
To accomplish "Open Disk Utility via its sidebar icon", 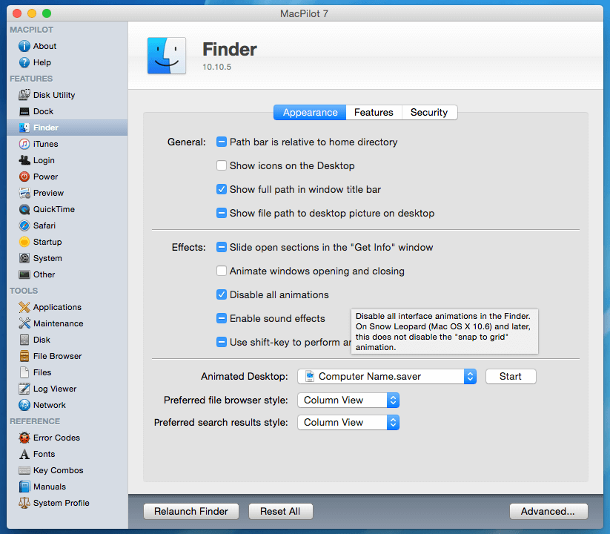I will pos(24,95).
